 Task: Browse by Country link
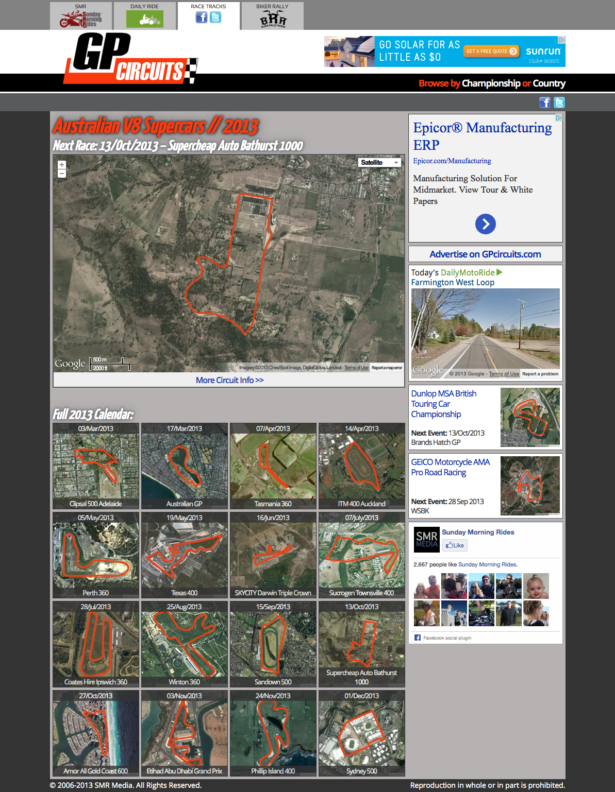coord(549,83)
